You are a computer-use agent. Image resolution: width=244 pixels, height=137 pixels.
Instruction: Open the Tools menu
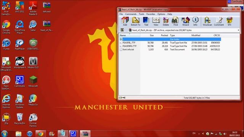141,14
